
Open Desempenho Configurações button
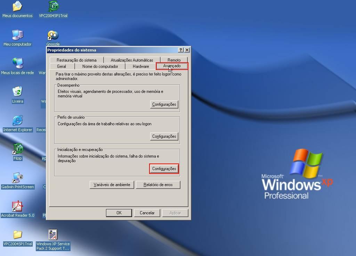pos(164,104)
